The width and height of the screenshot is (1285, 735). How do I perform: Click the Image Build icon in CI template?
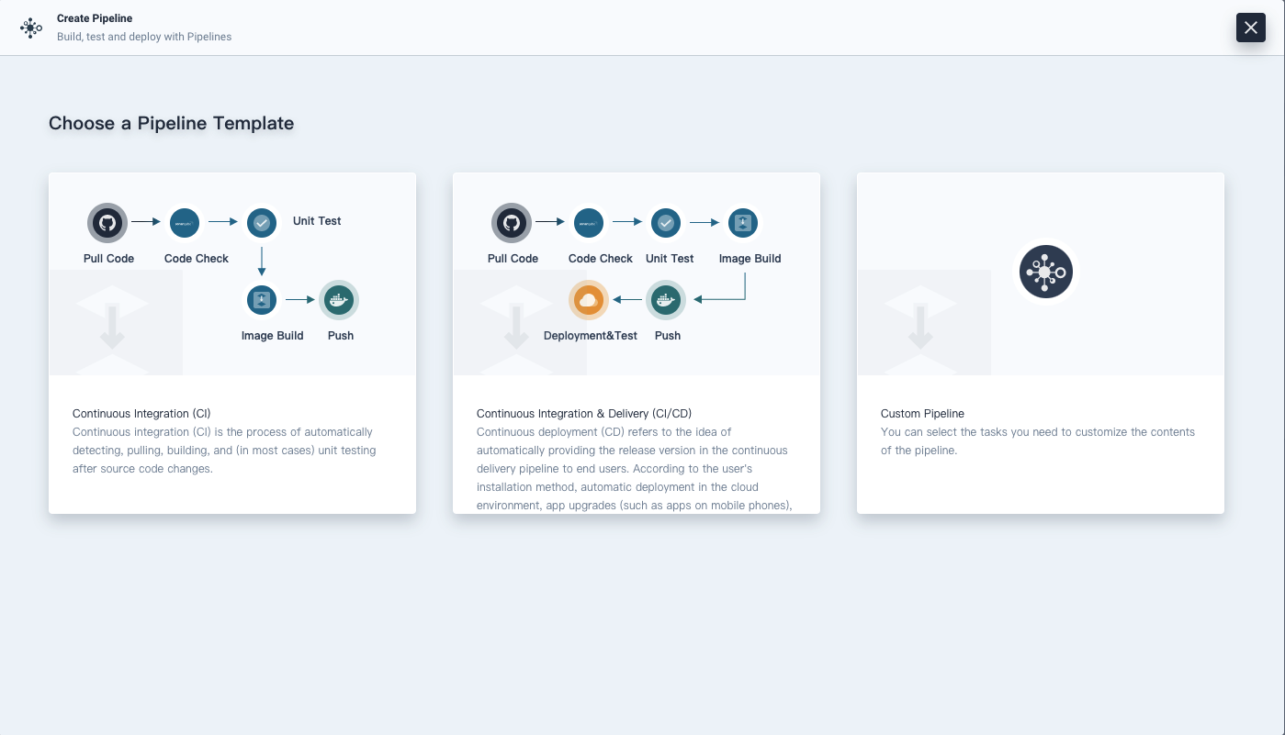pos(261,299)
